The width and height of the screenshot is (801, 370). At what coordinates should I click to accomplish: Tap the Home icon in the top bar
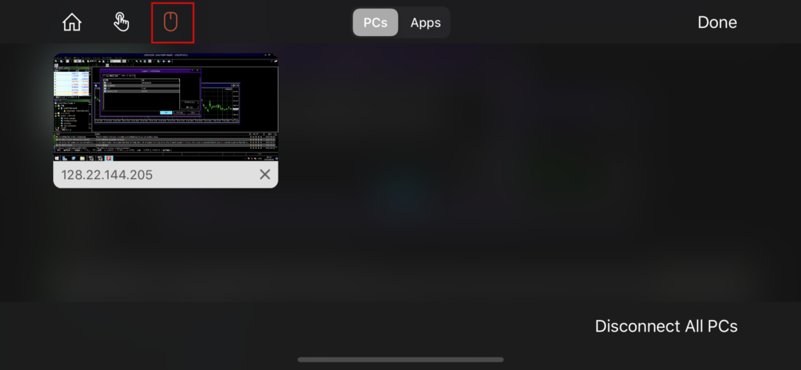point(72,23)
